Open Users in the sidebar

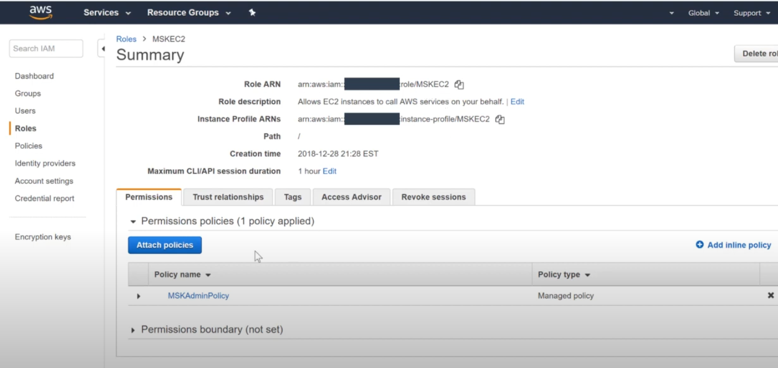(25, 111)
